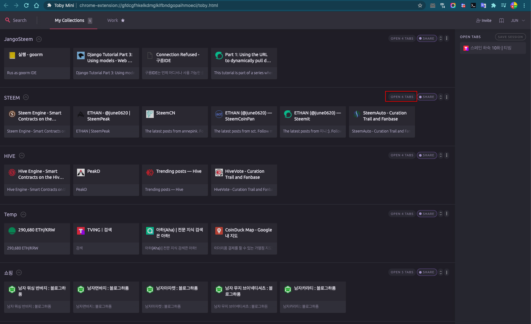Click browser reload button
Image resolution: width=531 pixels, height=324 pixels.
pyautogui.click(x=26, y=5)
